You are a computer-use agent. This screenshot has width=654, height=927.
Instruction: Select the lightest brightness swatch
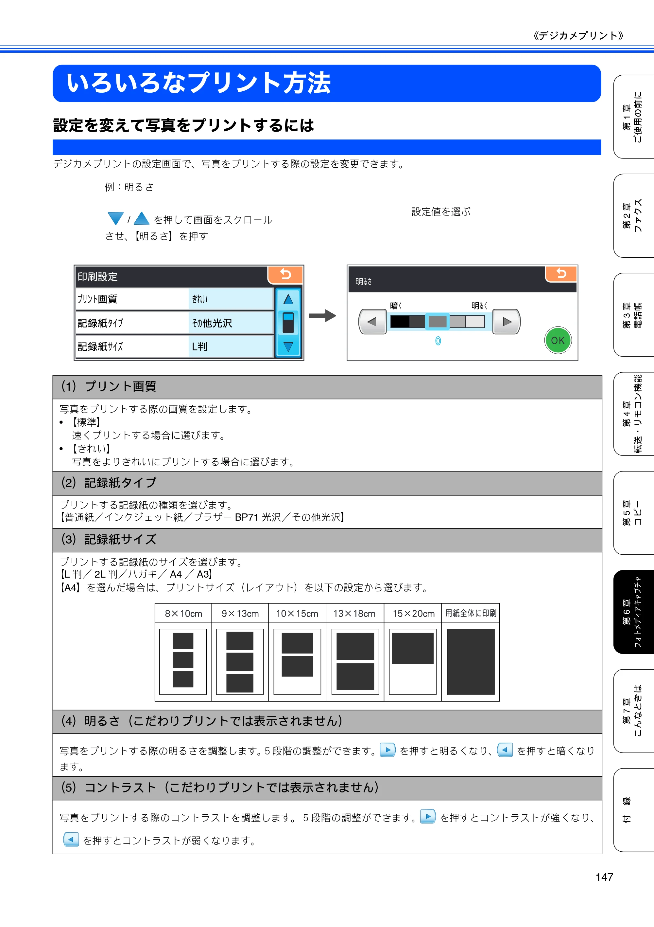tap(475, 321)
